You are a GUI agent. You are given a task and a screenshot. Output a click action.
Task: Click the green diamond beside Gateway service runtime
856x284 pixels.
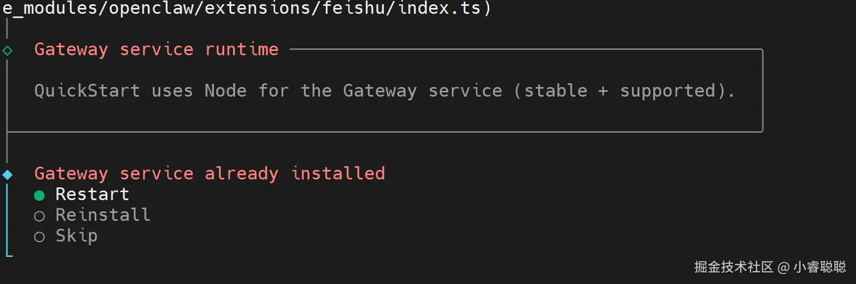(x=7, y=51)
